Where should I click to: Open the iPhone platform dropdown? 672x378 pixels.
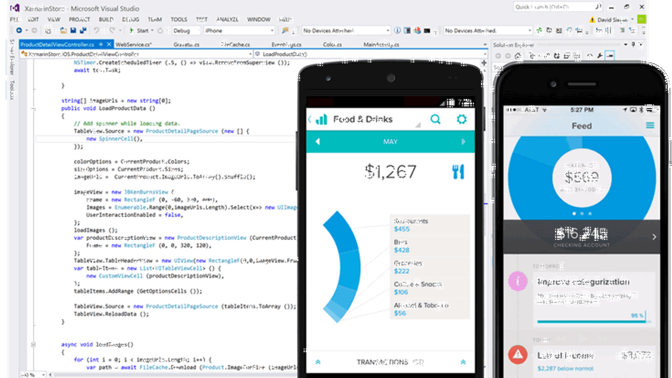pyautogui.click(x=239, y=31)
